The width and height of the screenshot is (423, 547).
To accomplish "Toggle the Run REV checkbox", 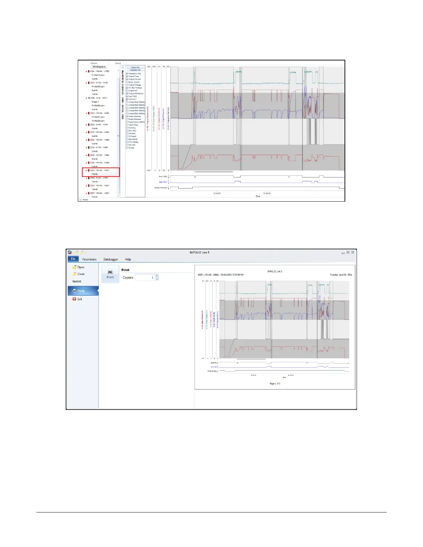I will tap(127, 99).
